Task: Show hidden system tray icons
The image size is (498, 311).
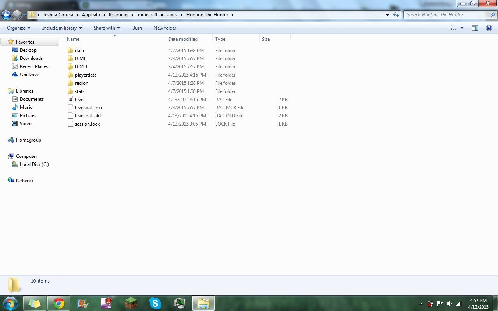Action: [x=421, y=304]
